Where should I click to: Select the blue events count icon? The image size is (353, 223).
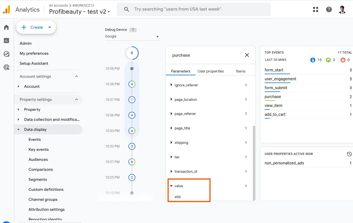pos(313,60)
